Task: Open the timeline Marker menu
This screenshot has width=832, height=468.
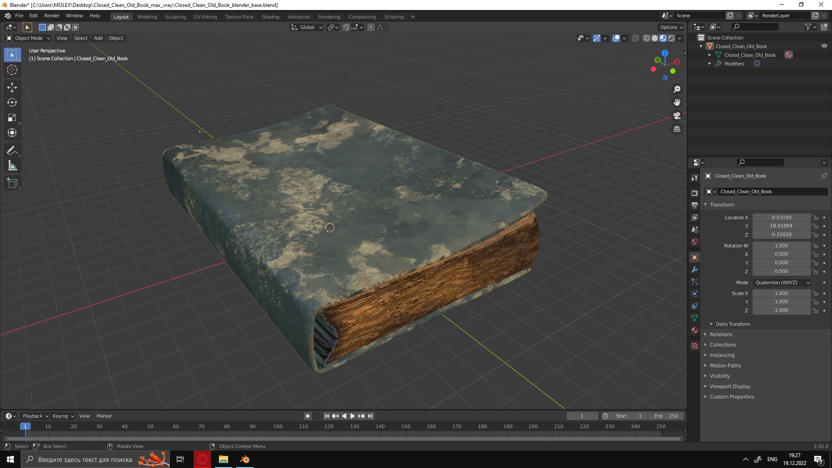Action: click(x=104, y=416)
